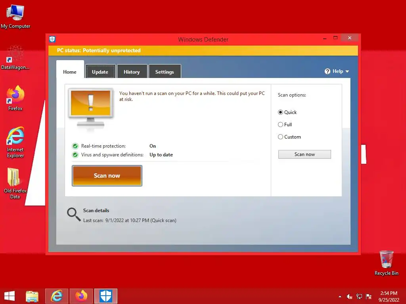
Task: Open the Settings tab
Action: point(165,72)
